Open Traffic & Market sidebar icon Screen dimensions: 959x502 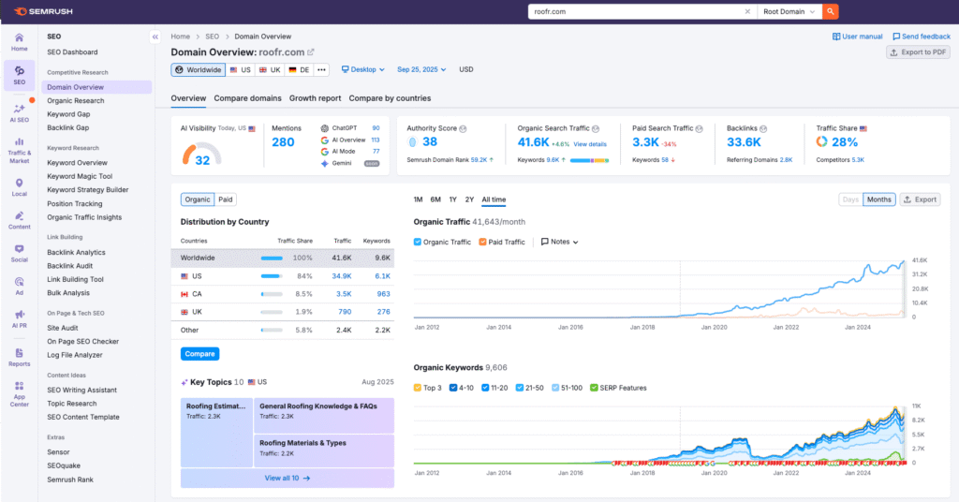(19, 151)
